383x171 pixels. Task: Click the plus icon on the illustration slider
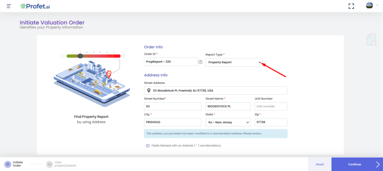(x=123, y=56)
